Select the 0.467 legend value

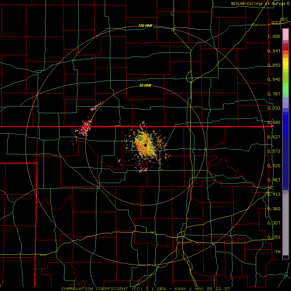pyautogui.click(x=274, y=180)
